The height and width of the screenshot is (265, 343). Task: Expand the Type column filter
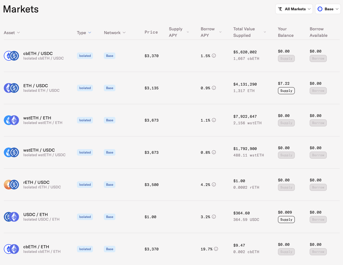pyautogui.click(x=84, y=32)
